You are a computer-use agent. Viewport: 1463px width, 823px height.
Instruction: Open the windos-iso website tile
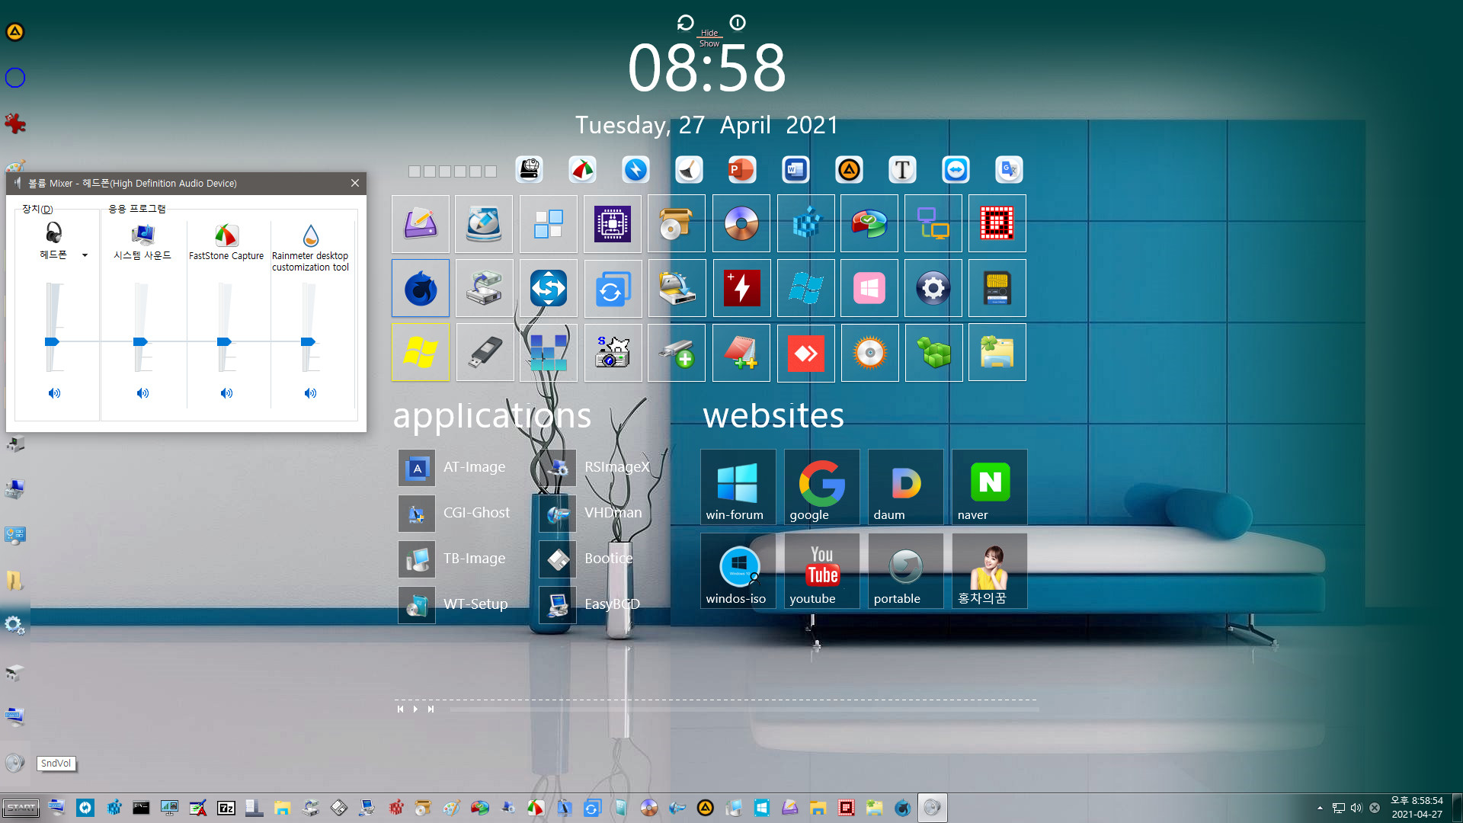tap(738, 571)
